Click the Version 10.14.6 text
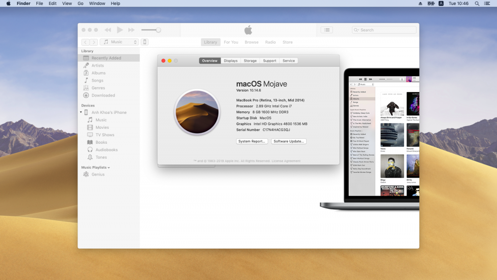The height and width of the screenshot is (280, 497). pos(248,91)
